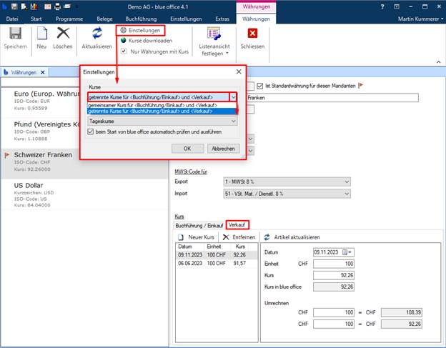The height and width of the screenshot is (348, 446).
Task: Click the editable Kurs input field
Action: tap(334, 275)
